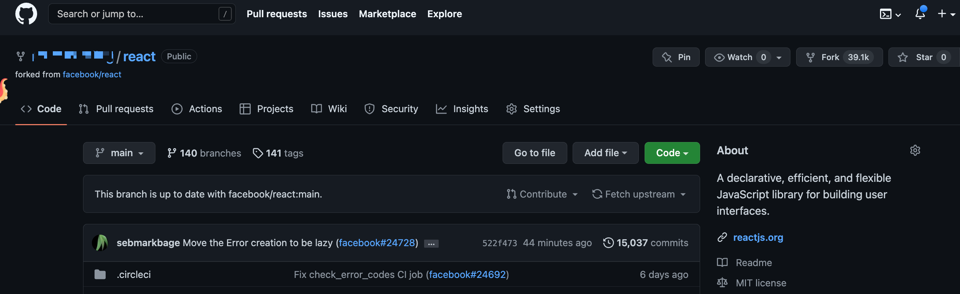Screen dimensions: 960x294
Task: Click the 6 days ago timestamp
Action: [664, 274]
